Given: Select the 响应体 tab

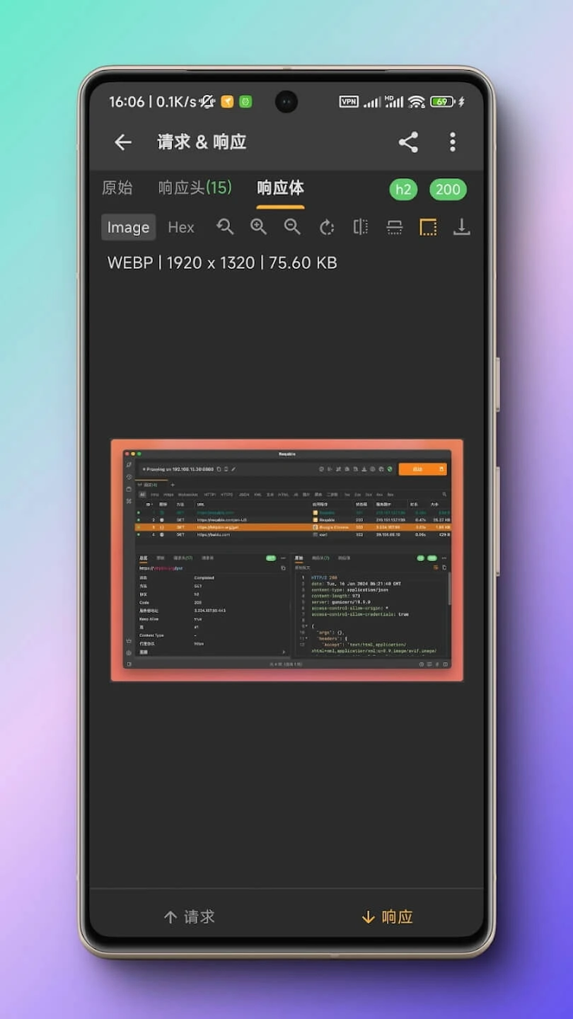Looking at the screenshot, I should click(x=280, y=188).
